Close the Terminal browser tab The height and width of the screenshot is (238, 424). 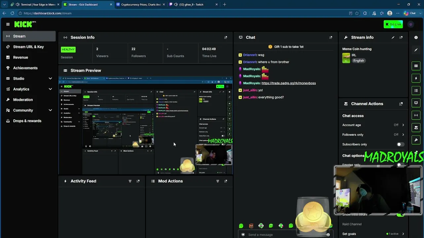pyautogui.click(x=58, y=5)
